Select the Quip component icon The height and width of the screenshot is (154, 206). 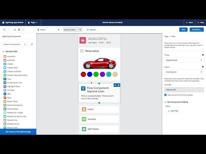(5, 98)
